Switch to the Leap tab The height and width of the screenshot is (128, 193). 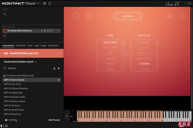pos(36,45)
